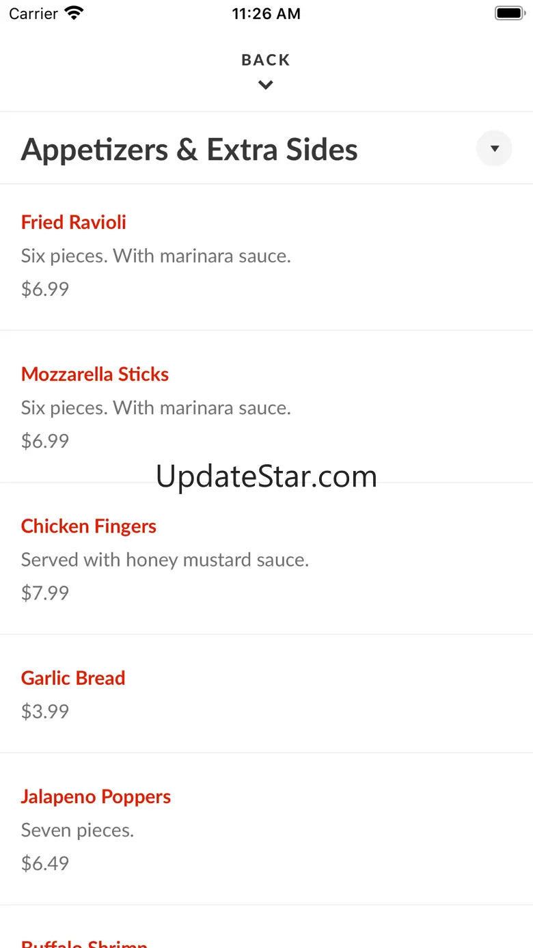Select the Mozzarella Sticks menu item
Viewport: 533px width, 948px height.
click(266, 407)
